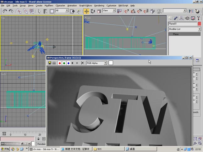Click the Unlink Selection tool
This screenshot has width=203, height=152.
tap(25, 11)
